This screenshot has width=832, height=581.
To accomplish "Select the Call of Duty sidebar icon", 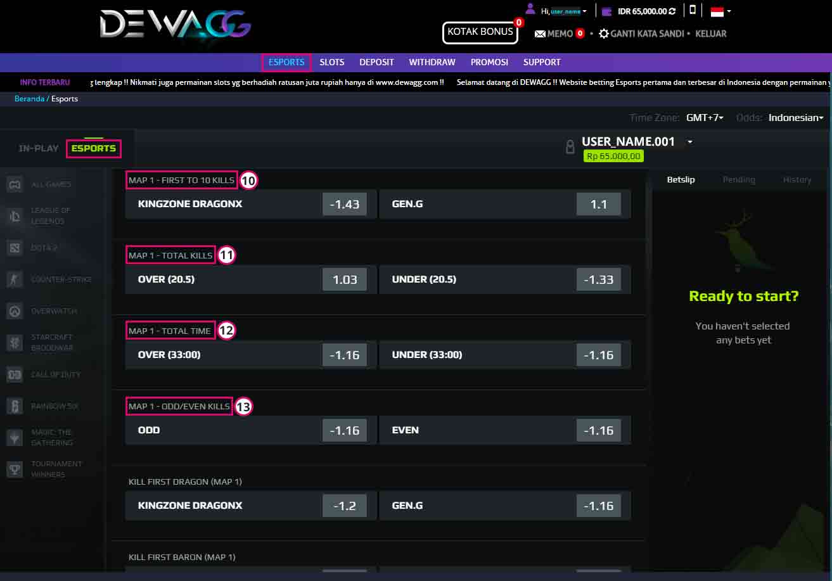I will [x=15, y=374].
